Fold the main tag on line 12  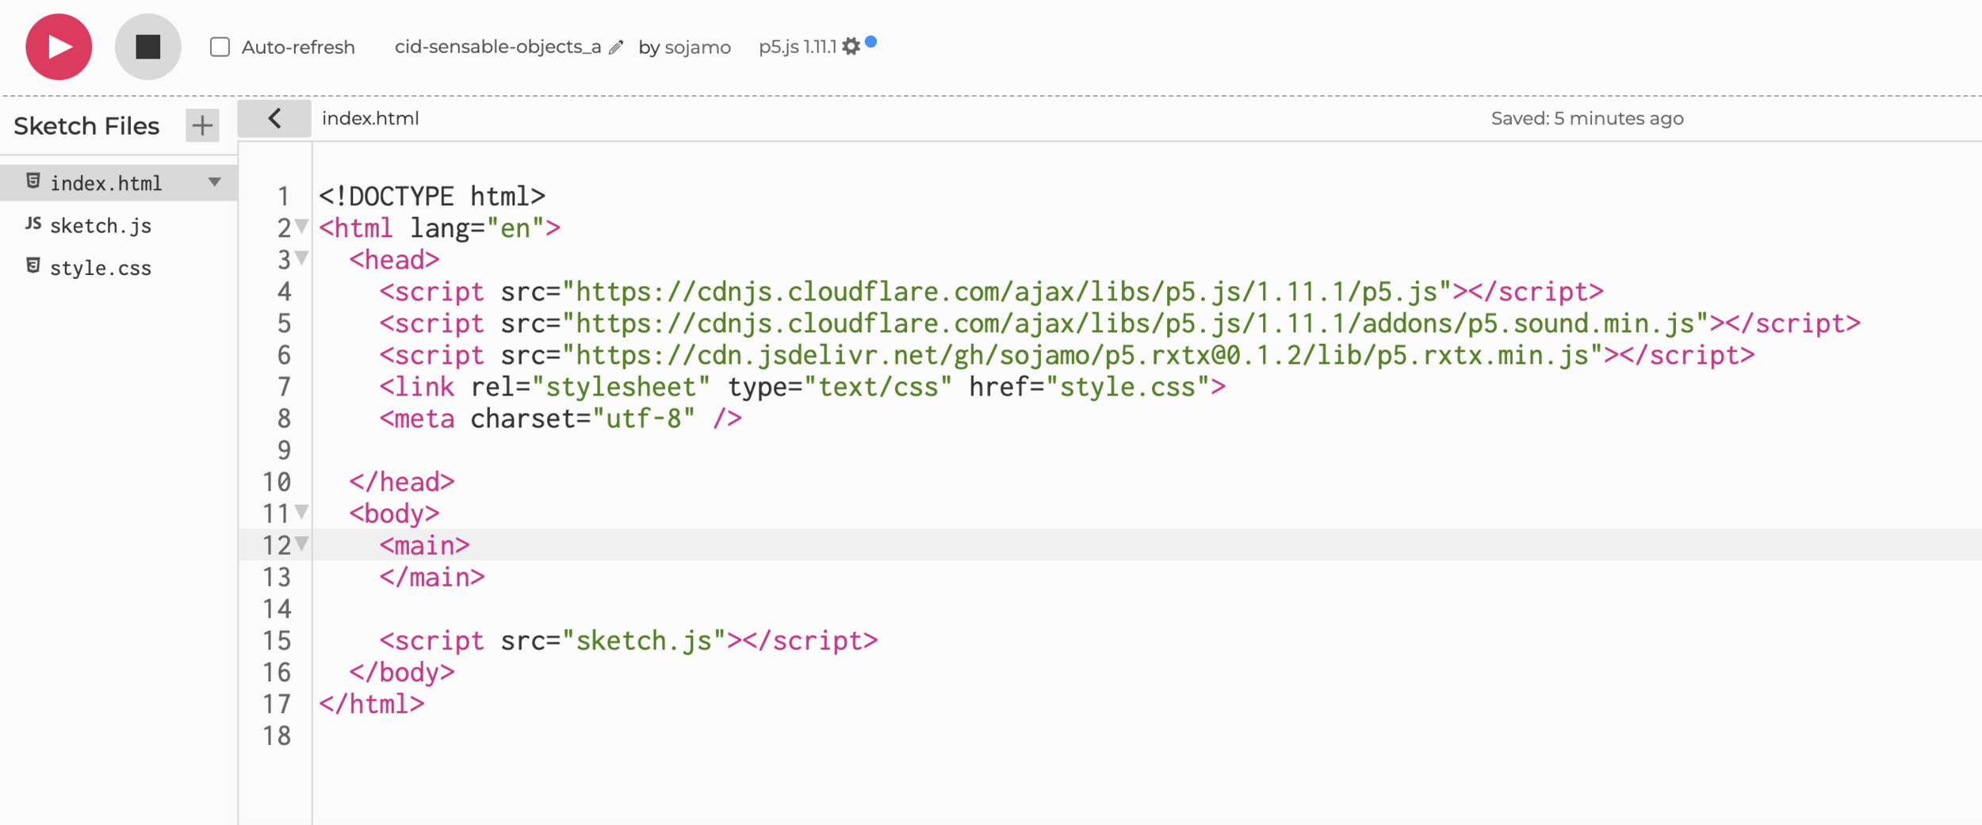302,544
